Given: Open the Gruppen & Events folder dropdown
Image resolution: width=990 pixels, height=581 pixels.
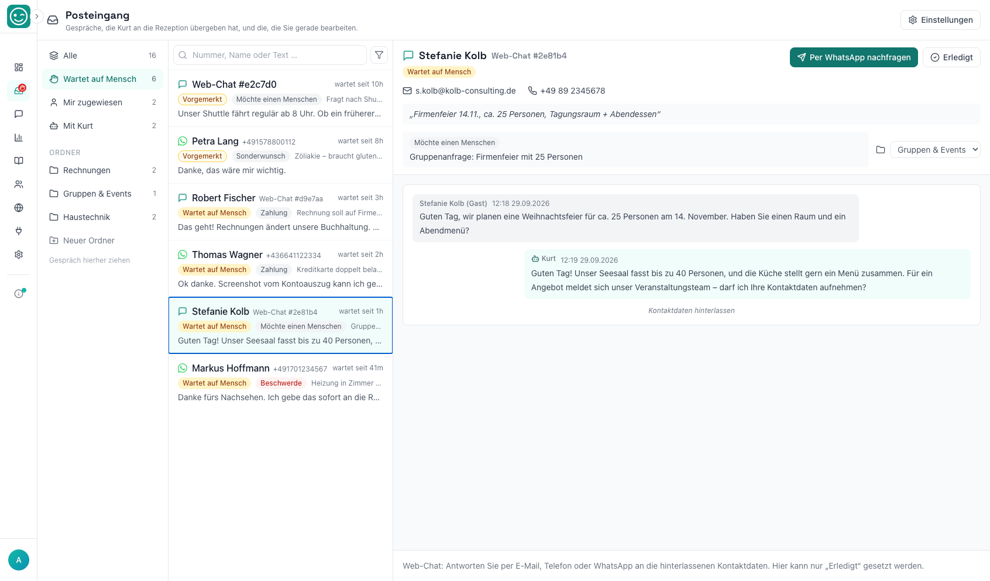Looking at the screenshot, I should pos(935,150).
